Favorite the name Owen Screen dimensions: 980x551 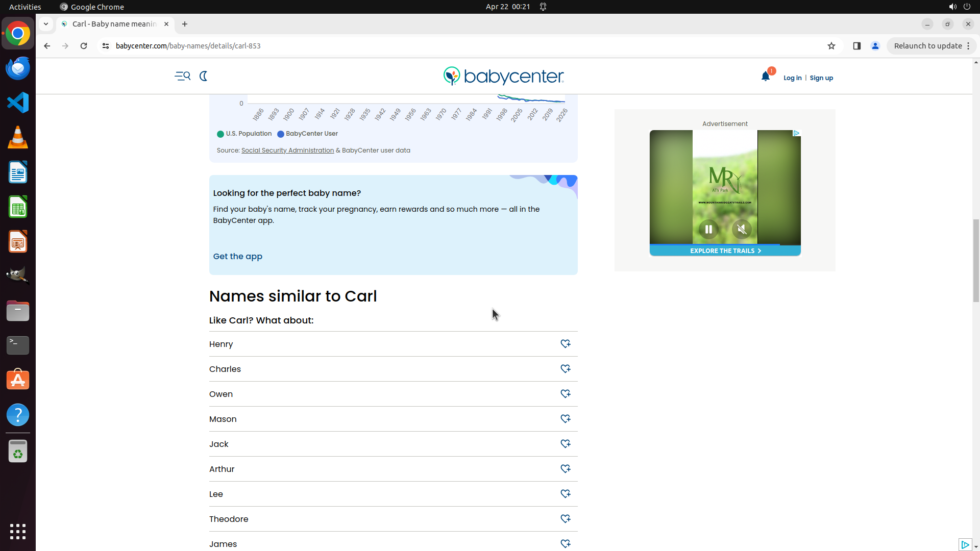pyautogui.click(x=565, y=394)
